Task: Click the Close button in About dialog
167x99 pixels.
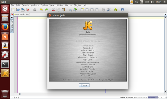Action: point(84,85)
